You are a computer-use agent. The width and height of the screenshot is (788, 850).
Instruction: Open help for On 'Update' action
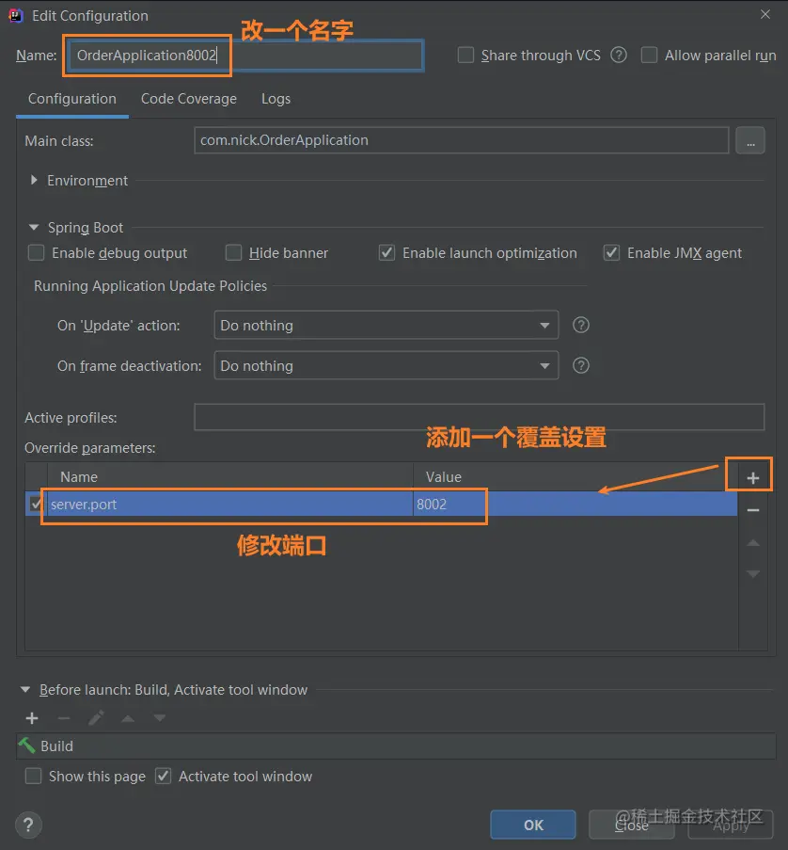point(580,325)
